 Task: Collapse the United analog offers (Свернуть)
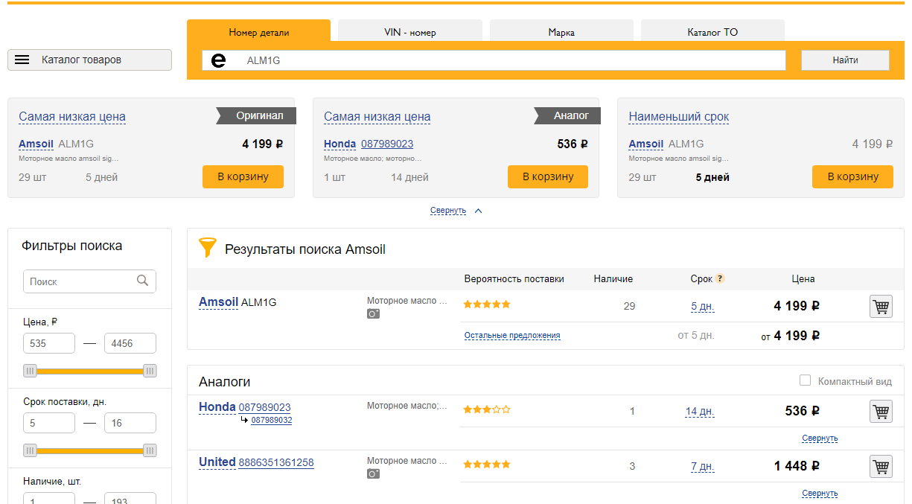(x=820, y=494)
